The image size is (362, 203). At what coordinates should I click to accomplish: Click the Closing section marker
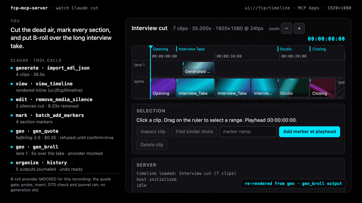pyautogui.click(x=318, y=49)
